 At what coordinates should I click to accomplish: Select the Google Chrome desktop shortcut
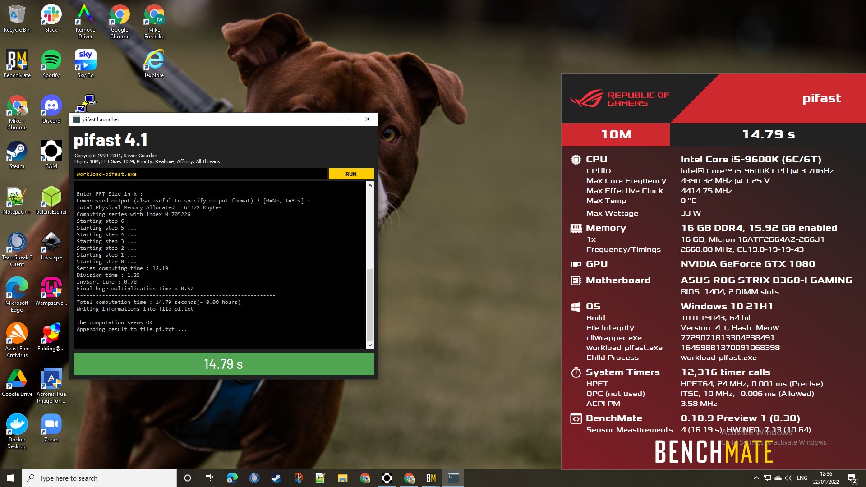pyautogui.click(x=120, y=22)
